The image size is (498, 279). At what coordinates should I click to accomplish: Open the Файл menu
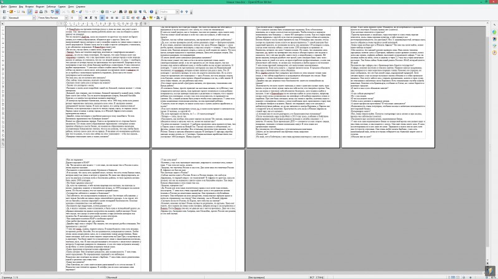4,6
